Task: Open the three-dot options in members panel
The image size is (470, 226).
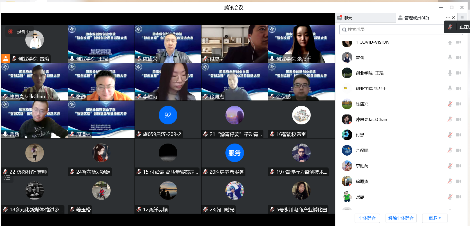Action: click(448, 18)
